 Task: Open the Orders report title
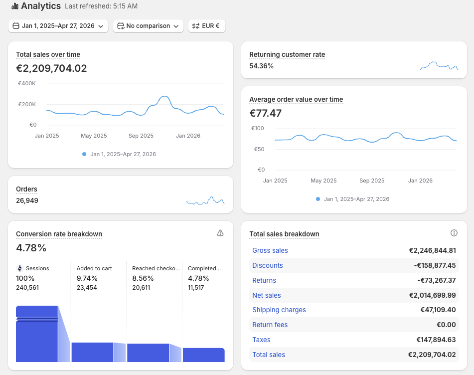[x=26, y=189]
